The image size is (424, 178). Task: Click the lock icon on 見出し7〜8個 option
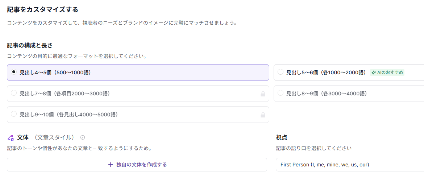(263, 94)
